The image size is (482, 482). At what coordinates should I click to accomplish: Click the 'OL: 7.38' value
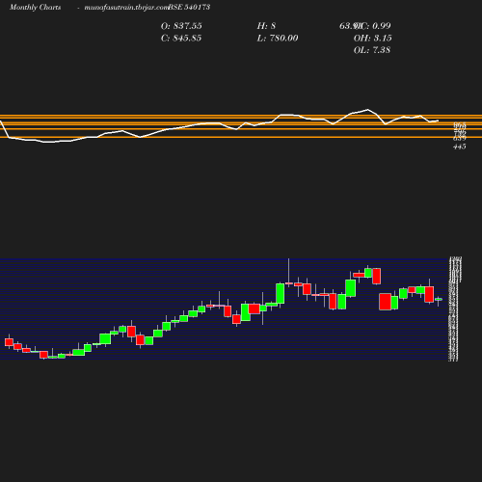click(372, 50)
